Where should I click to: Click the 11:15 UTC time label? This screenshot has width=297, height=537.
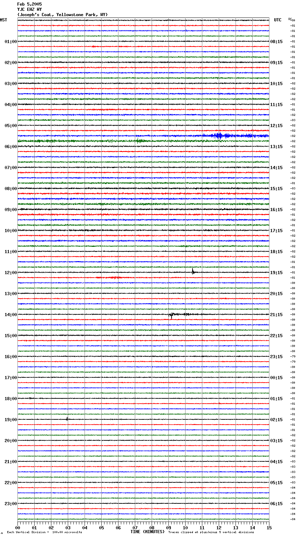tap(276, 105)
